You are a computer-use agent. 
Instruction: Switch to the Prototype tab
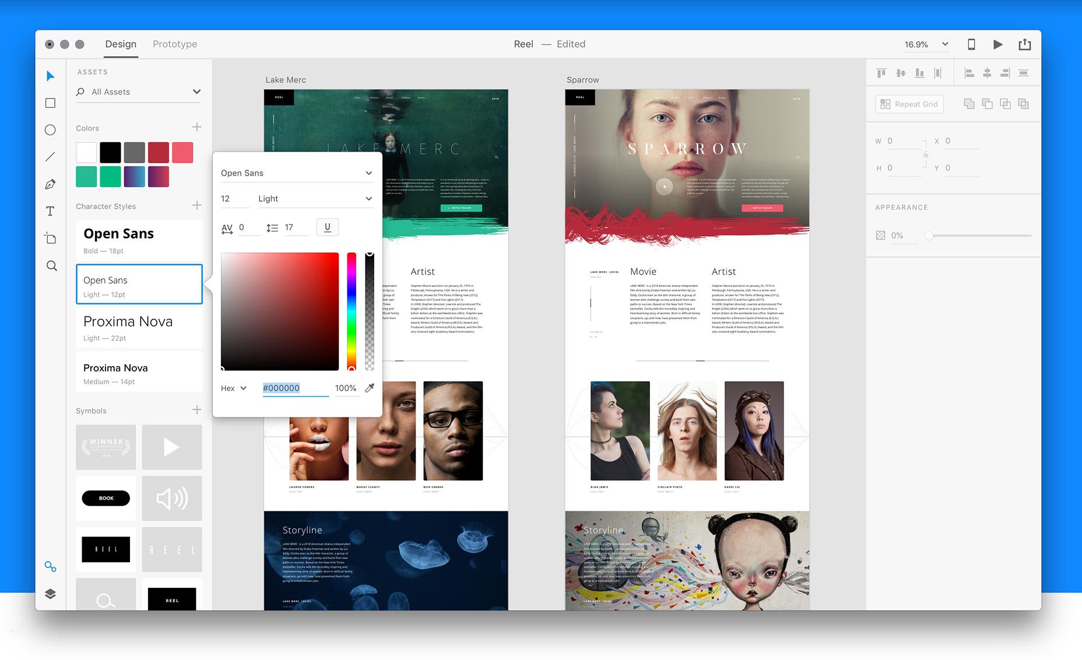click(175, 44)
